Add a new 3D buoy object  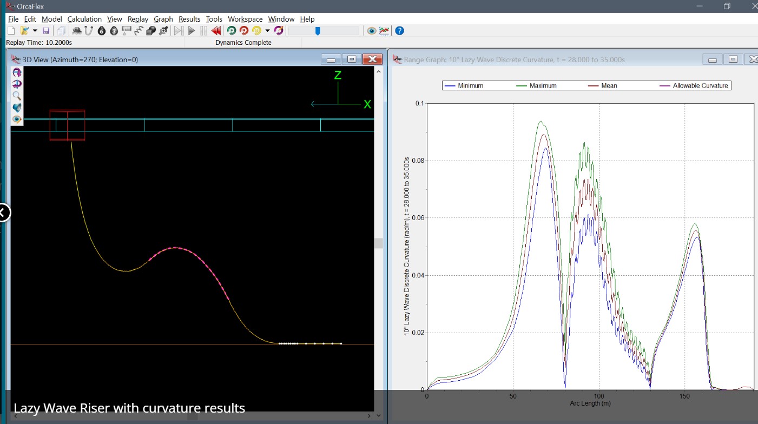click(114, 31)
